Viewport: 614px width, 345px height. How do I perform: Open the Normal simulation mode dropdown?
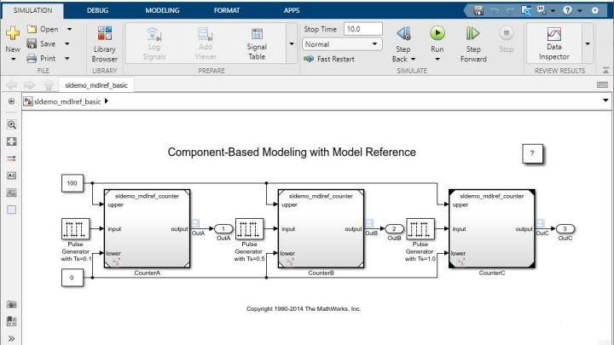[x=342, y=44]
